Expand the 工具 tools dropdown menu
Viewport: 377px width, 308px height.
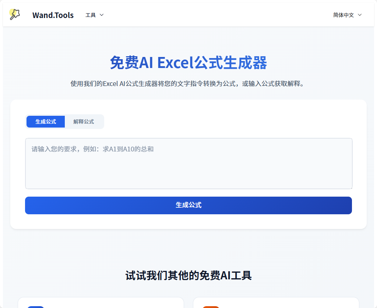95,15
